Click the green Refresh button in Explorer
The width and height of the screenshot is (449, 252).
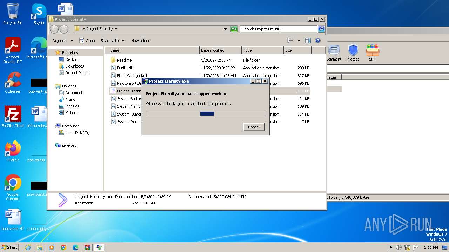[x=234, y=29]
